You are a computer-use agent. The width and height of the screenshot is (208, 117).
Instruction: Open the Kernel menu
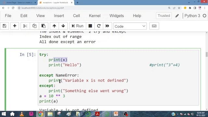95,16
